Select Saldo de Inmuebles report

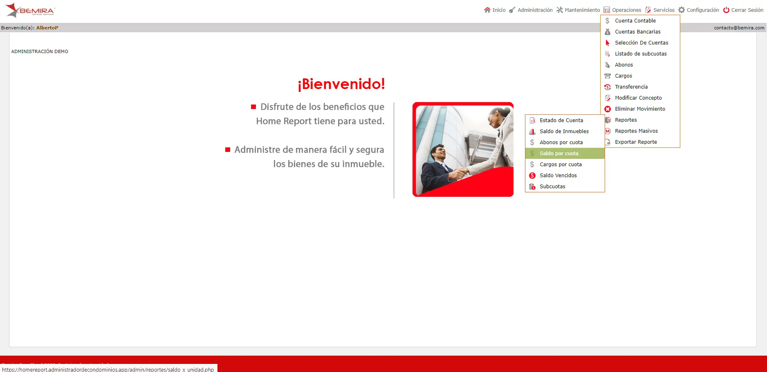(x=565, y=131)
